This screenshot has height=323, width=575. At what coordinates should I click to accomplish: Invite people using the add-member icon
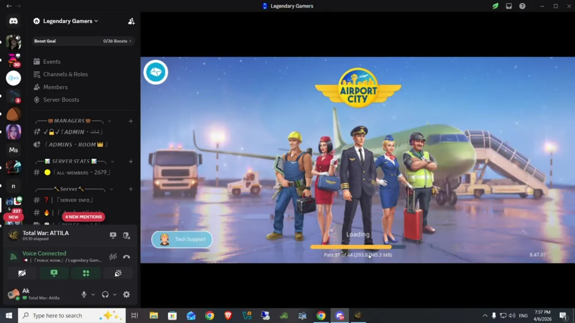pos(131,21)
